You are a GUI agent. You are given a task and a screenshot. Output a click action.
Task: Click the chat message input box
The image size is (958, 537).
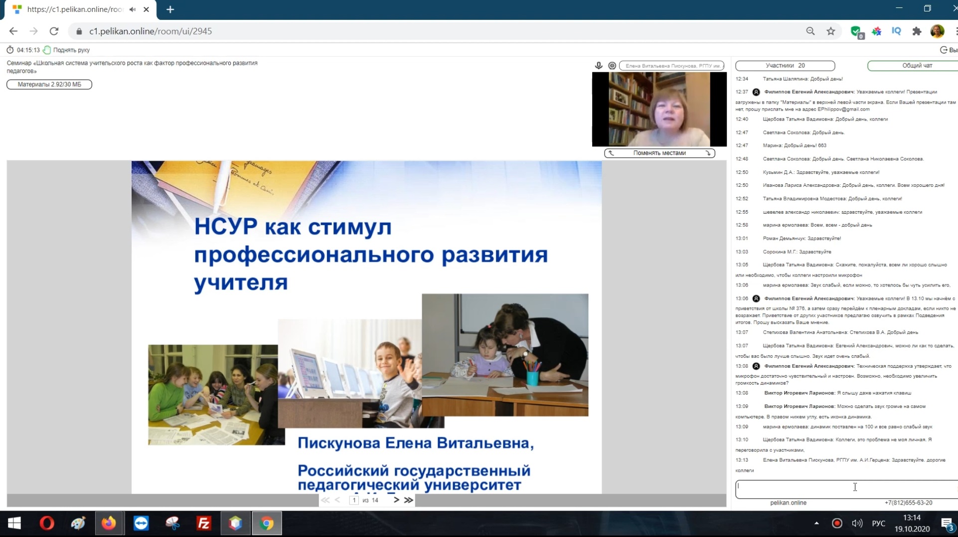[x=846, y=489]
